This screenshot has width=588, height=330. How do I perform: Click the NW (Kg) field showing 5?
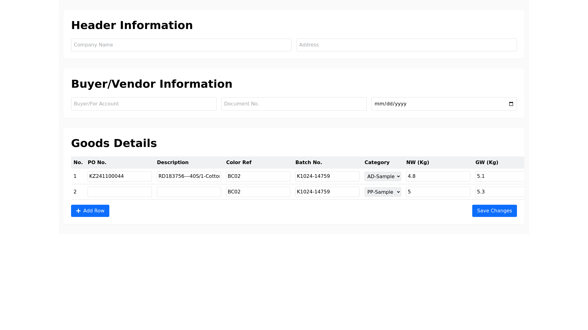click(438, 192)
